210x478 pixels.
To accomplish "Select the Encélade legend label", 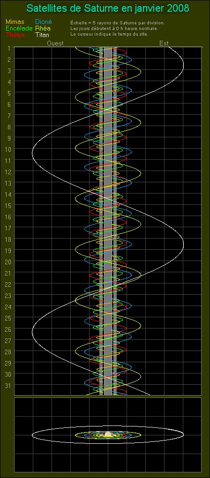I will coord(19,28).
